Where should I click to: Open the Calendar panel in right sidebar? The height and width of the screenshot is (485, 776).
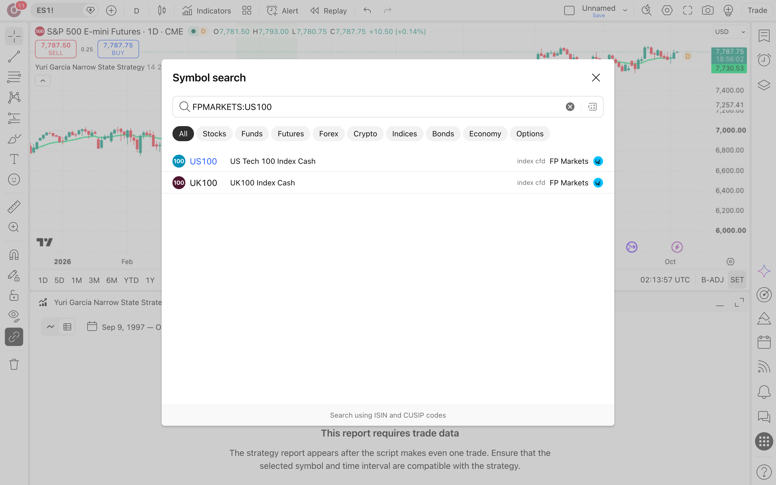coord(764,342)
